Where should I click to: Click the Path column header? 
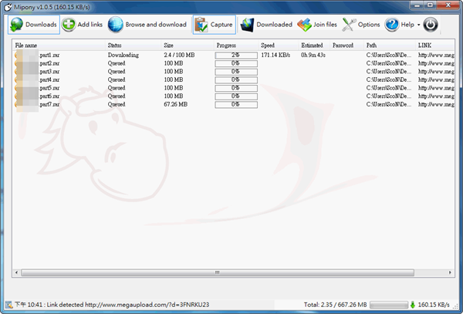point(390,46)
